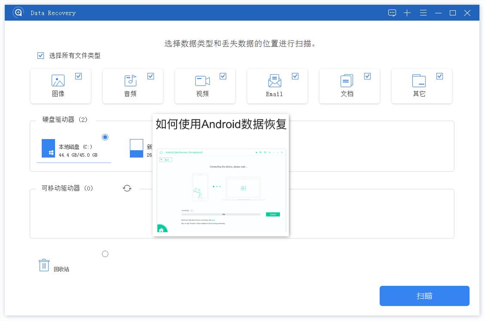
Task: Select the 本地磁盘 (C:) radio button
Action: pos(105,137)
